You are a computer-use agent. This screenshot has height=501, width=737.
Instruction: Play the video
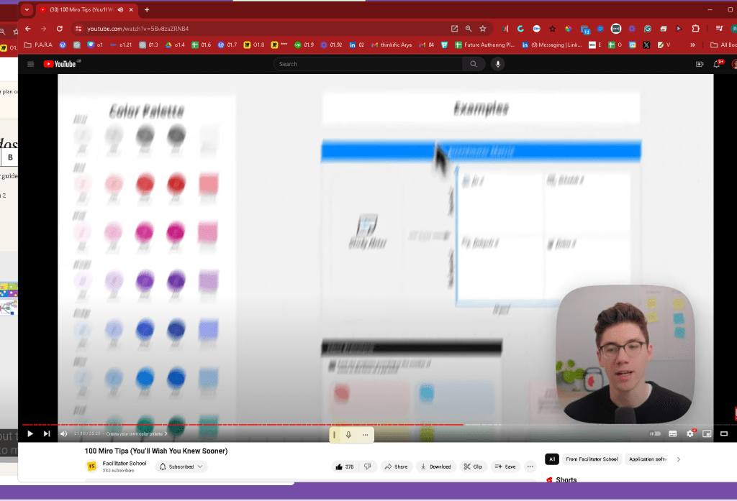point(30,434)
